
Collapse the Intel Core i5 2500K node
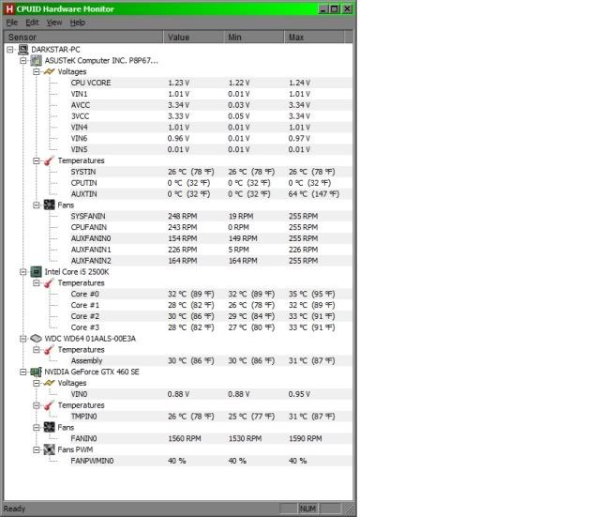[23, 271]
